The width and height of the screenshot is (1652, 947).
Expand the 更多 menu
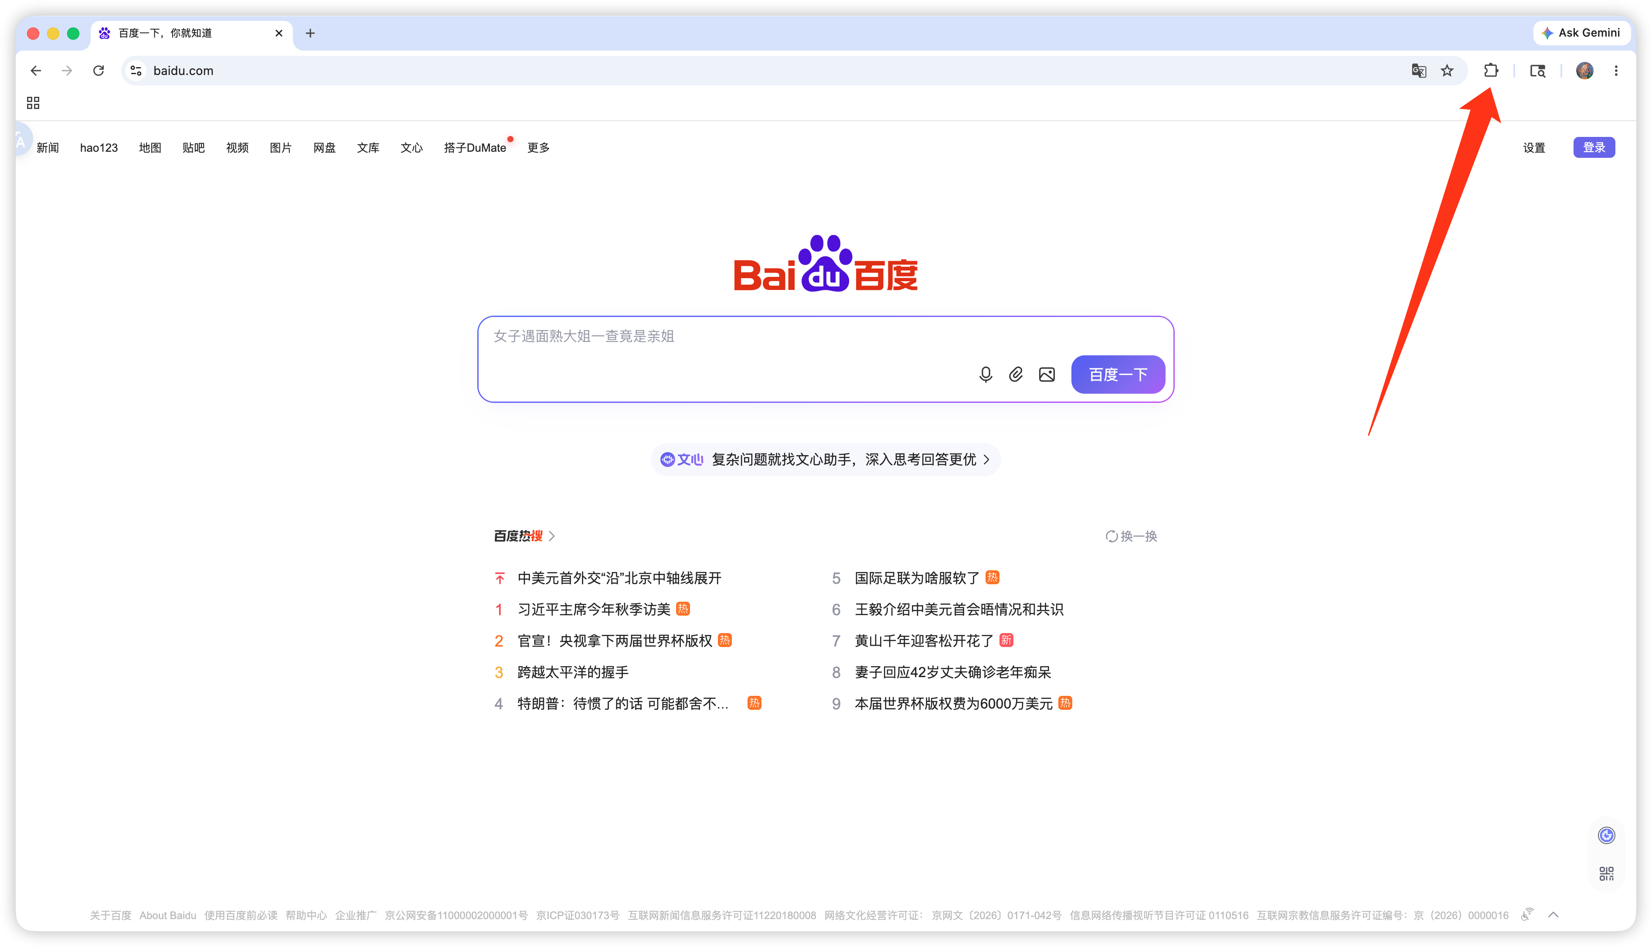(538, 148)
